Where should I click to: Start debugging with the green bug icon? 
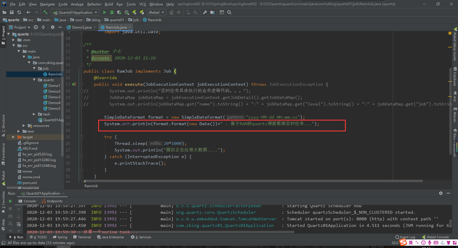coord(112,12)
